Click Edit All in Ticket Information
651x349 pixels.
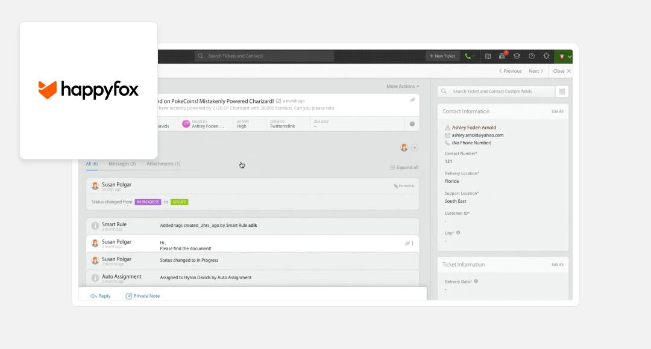point(557,264)
